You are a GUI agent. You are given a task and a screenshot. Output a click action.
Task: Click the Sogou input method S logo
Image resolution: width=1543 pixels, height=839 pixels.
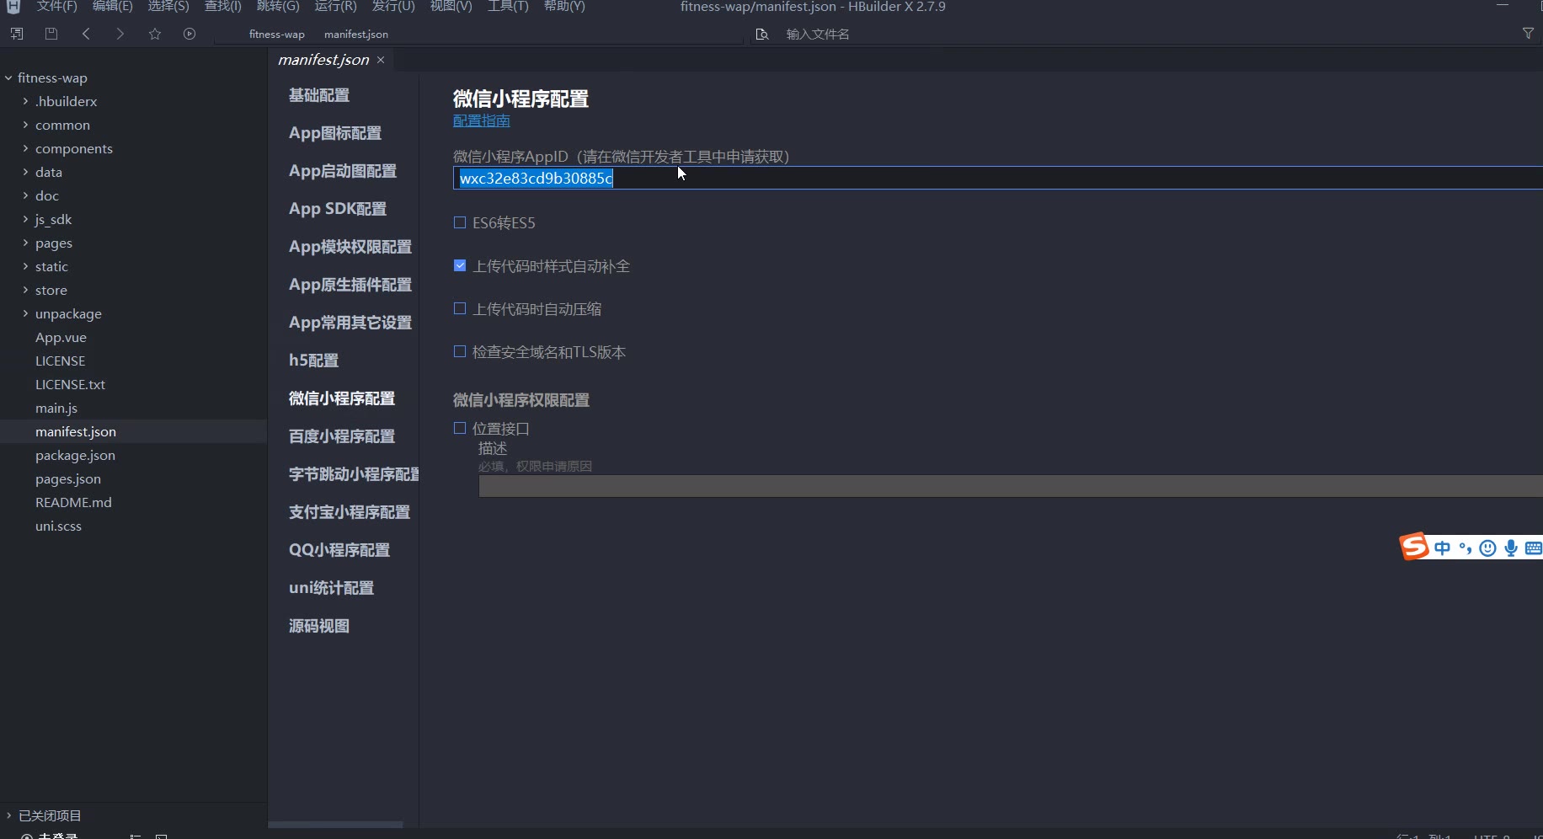click(1415, 547)
